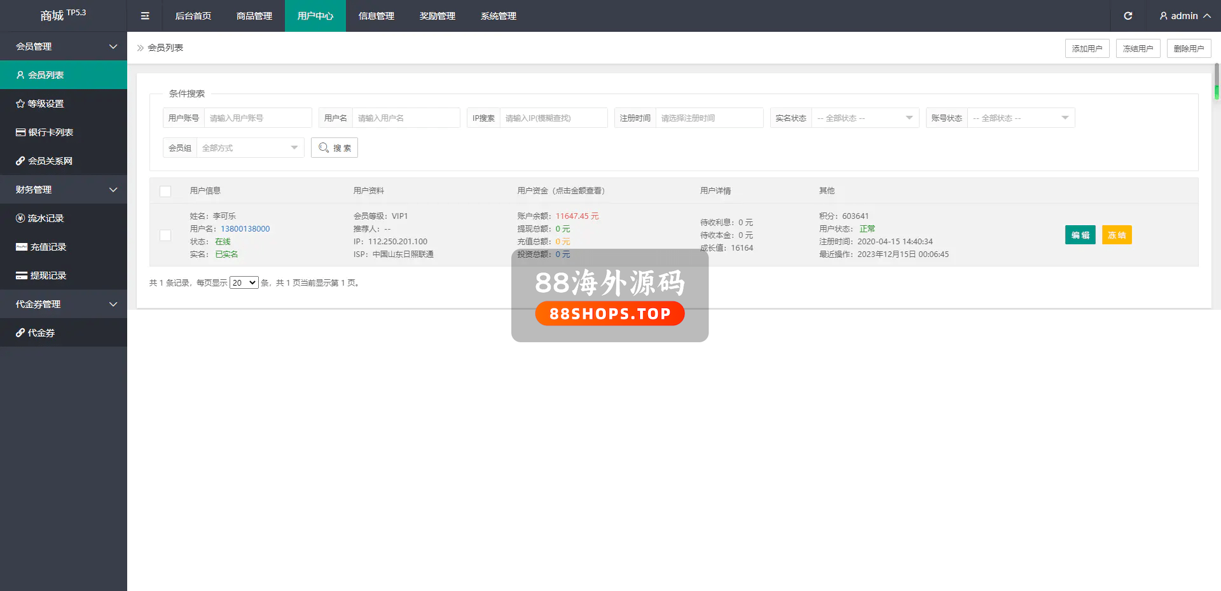Switch to 系统管理 top menu
The width and height of the screenshot is (1221, 591).
pos(498,16)
